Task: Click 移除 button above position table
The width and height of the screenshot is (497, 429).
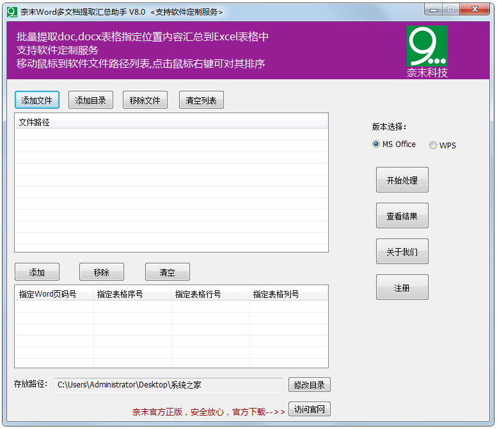Action: (x=102, y=272)
